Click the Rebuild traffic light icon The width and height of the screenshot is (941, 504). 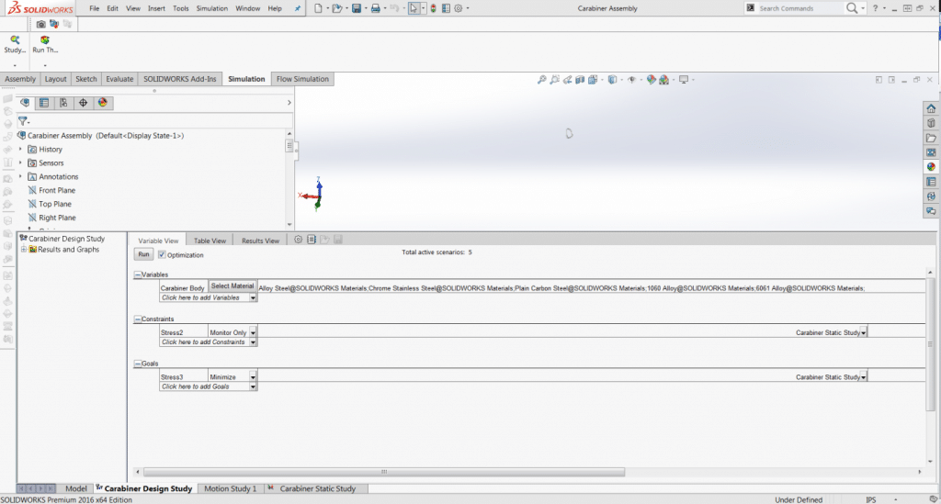pos(434,8)
